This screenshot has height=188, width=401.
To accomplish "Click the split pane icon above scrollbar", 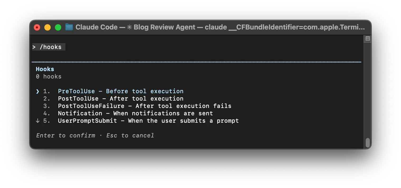I will click(367, 39).
